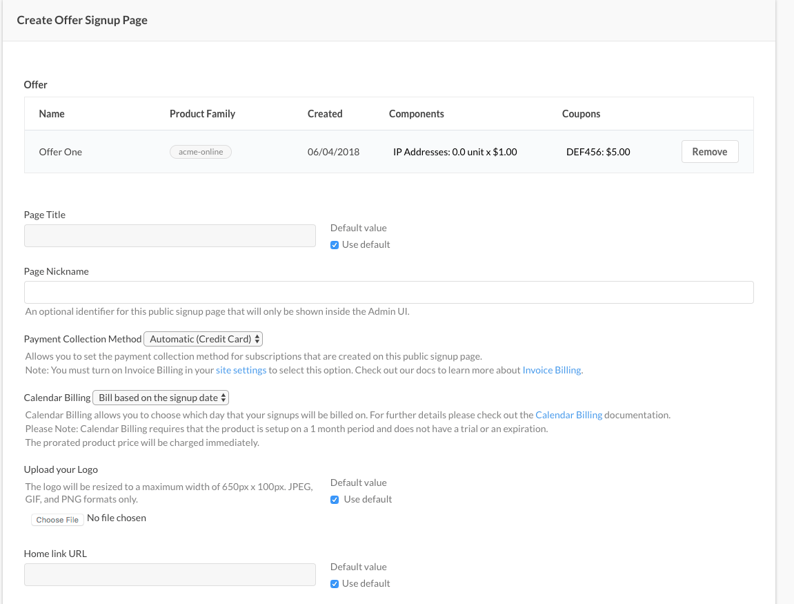Open the Invoice Billing docs link
This screenshot has width=794, height=604.
[552, 370]
